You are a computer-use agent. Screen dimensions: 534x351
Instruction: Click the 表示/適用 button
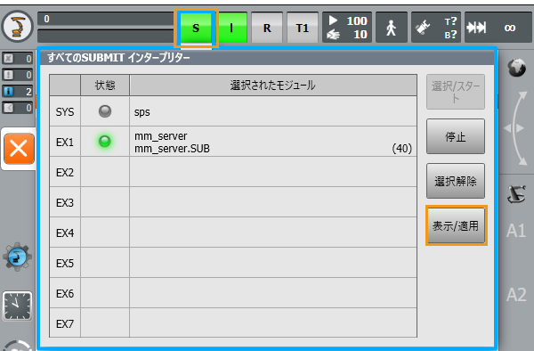click(x=456, y=225)
